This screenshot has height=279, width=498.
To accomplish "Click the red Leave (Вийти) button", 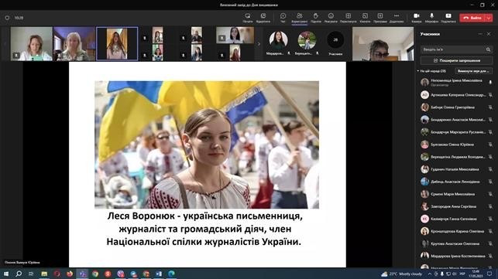I will [472, 18].
